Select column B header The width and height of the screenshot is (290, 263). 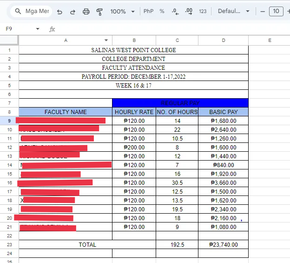[134, 40]
